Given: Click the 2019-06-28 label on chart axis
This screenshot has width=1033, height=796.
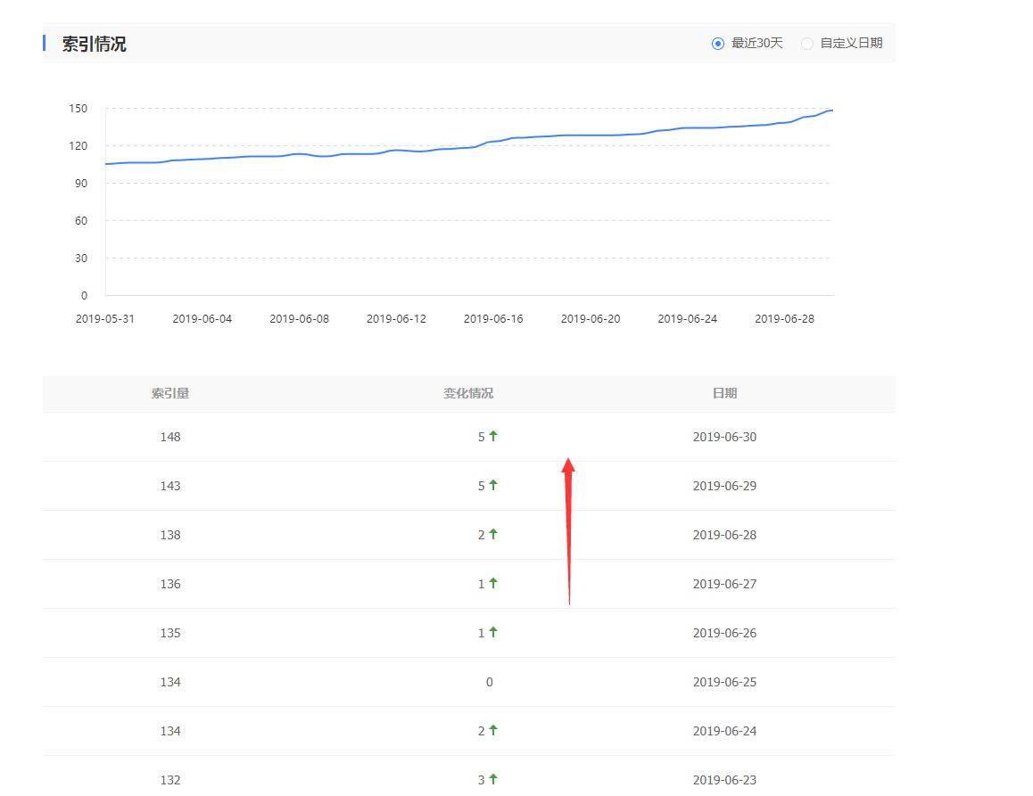Looking at the screenshot, I should coord(784,319).
